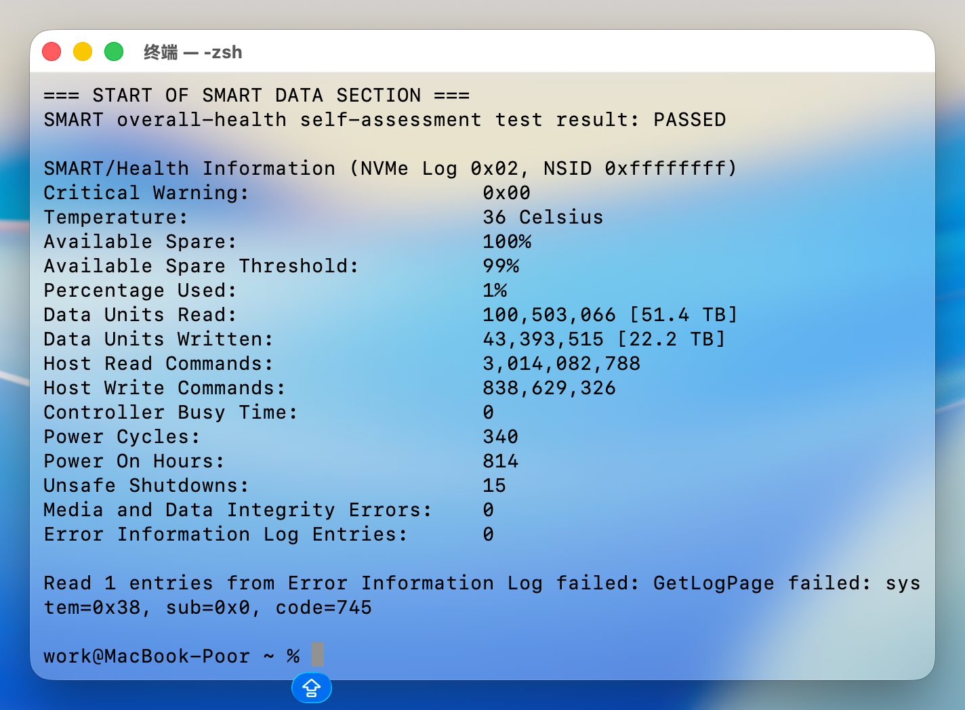
Task: Minimize the terminal with the yellow button
Action: pyautogui.click(x=83, y=51)
